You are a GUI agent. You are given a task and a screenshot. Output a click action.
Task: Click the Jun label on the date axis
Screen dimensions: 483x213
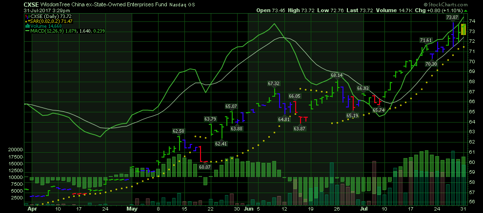point(249,209)
